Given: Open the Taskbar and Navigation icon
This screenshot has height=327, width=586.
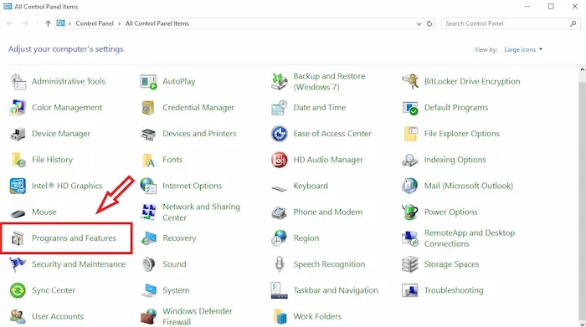Looking at the screenshot, I should coord(279,290).
